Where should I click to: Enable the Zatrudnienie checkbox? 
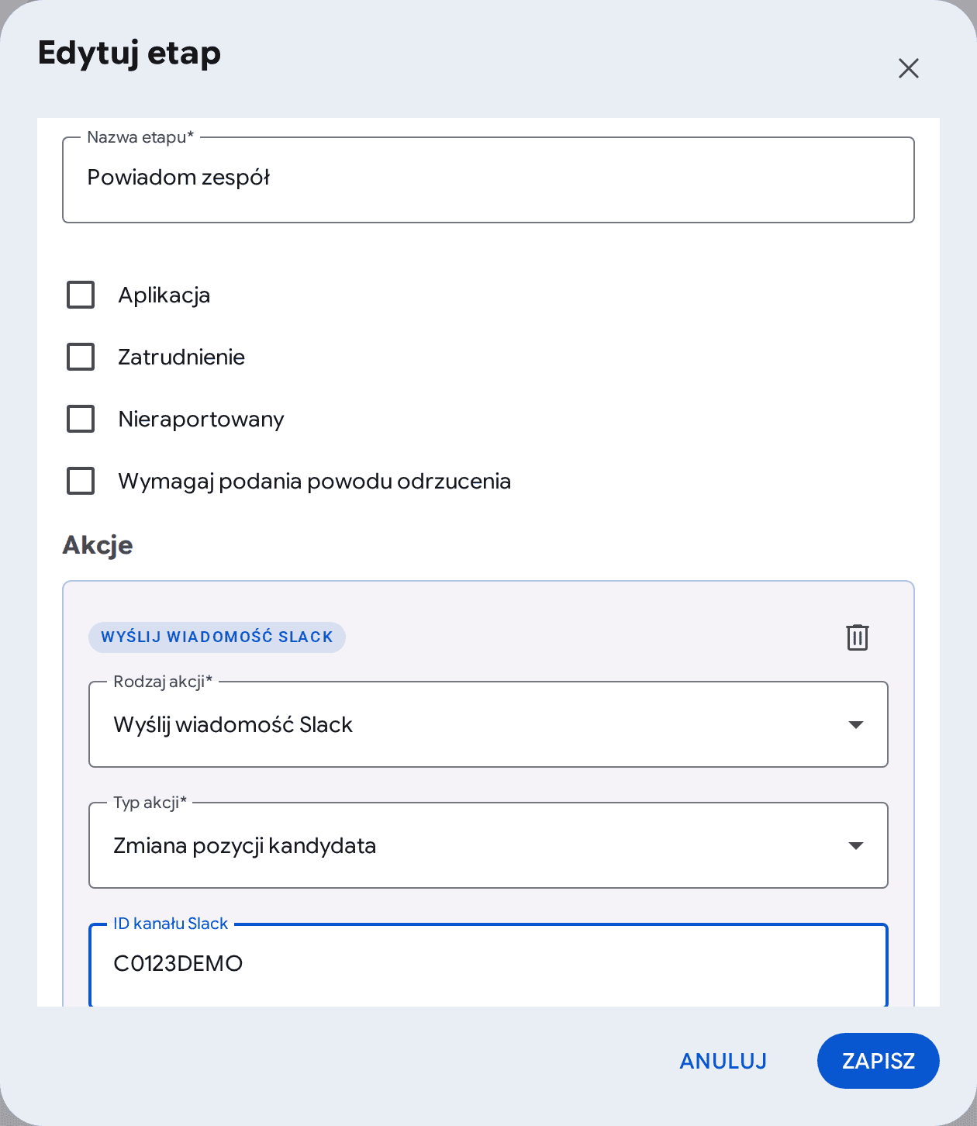point(81,357)
